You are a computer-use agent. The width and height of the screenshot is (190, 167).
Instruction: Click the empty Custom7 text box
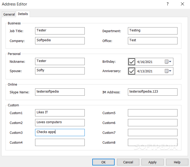click(x=153, y=133)
